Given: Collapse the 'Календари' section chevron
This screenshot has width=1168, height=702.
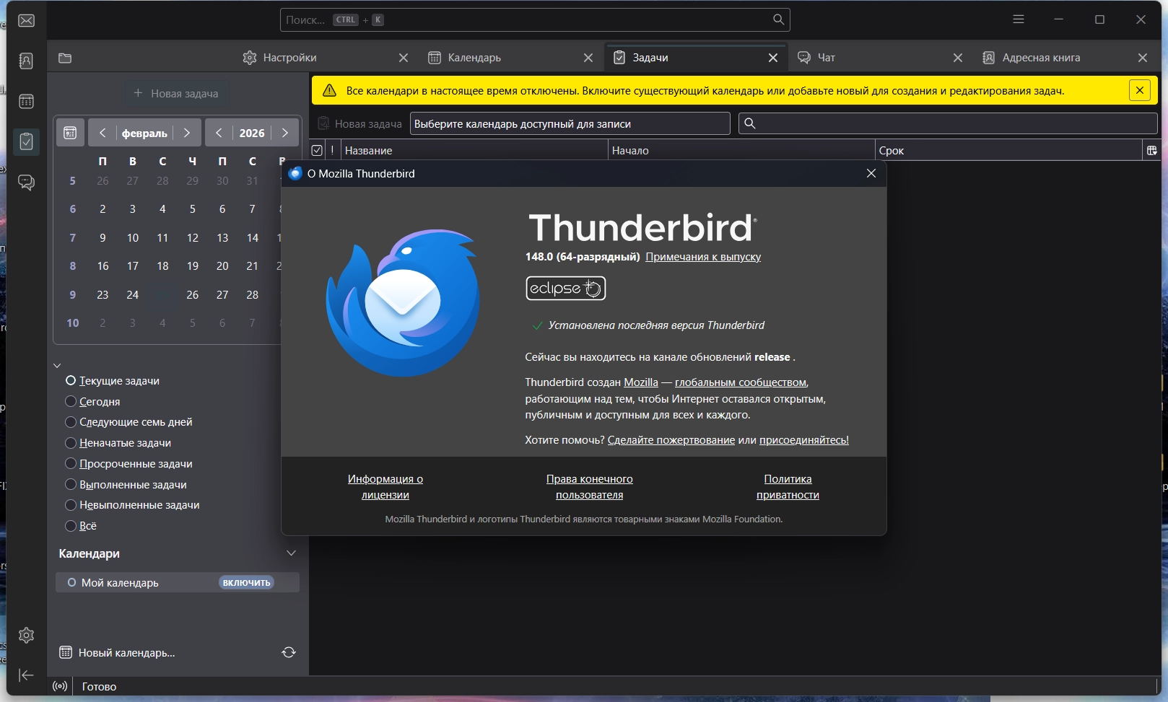Looking at the screenshot, I should click(x=291, y=553).
